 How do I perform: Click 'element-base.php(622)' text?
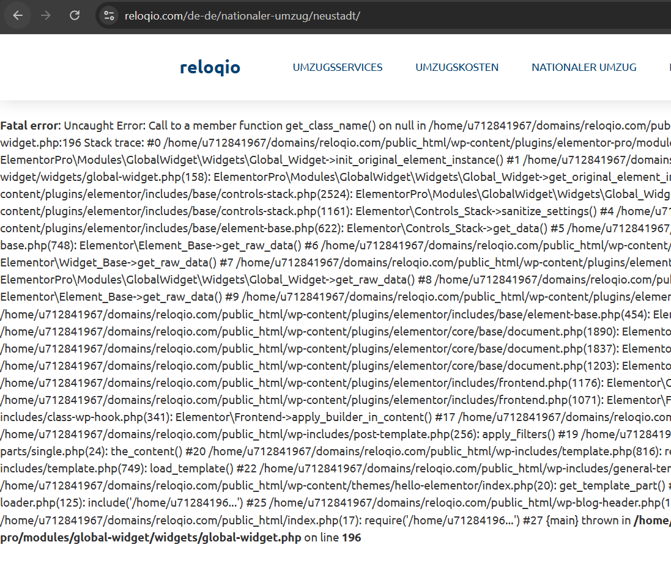coord(283,229)
